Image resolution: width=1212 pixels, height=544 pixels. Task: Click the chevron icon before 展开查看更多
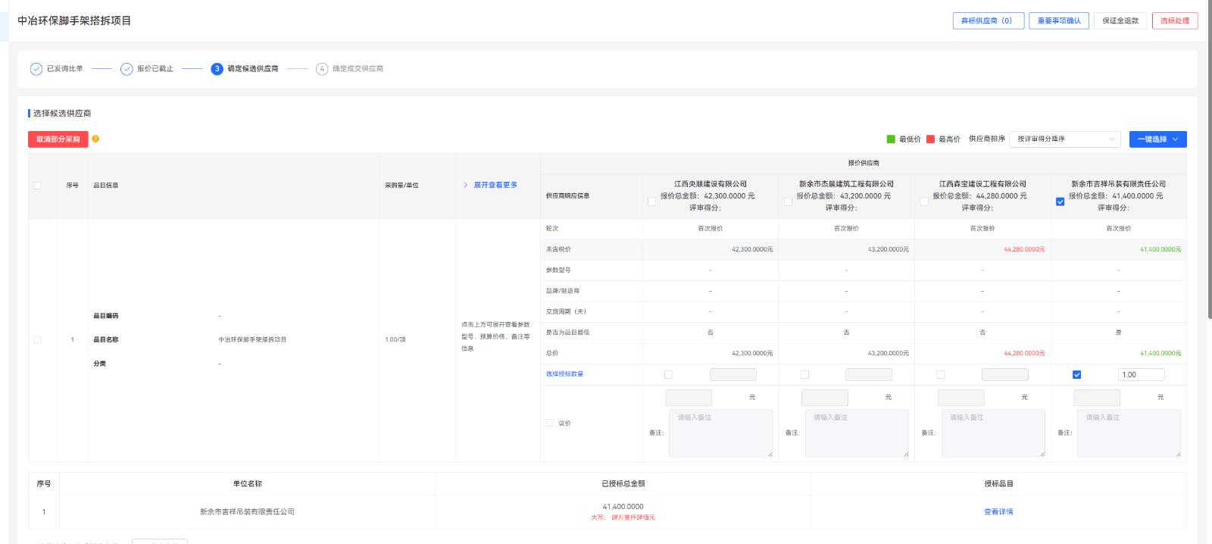[465, 185]
